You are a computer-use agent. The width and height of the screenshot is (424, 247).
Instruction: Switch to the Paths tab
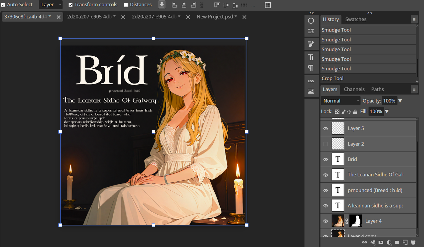coord(377,89)
